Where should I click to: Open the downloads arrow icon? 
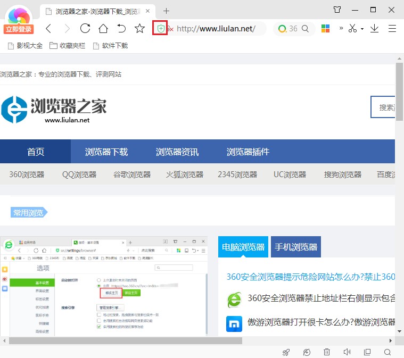374,28
